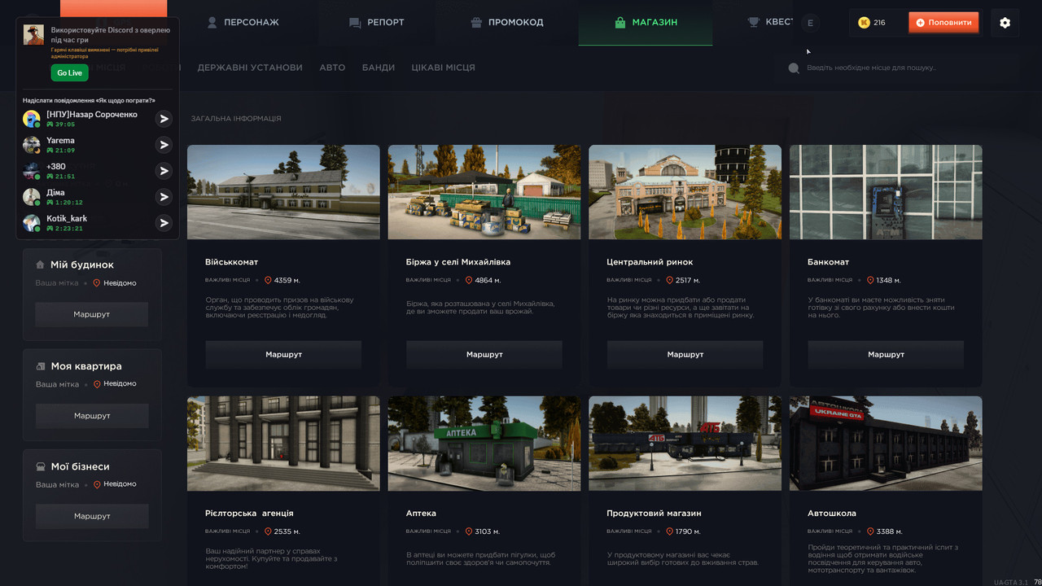Click the location pin next to 2517 м.
This screenshot has width=1042, height=586.
[670, 281]
